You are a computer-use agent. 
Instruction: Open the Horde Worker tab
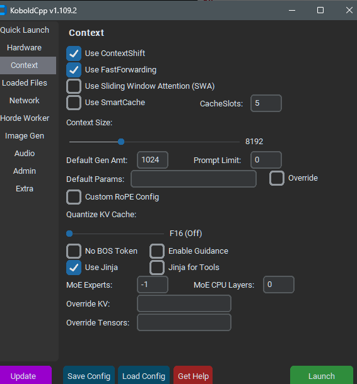tap(25, 118)
